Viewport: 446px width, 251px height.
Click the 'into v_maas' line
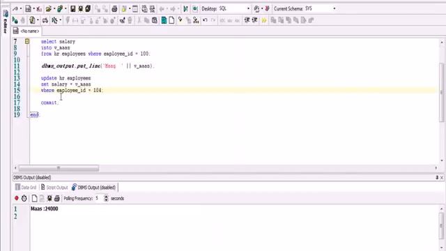(x=56, y=48)
